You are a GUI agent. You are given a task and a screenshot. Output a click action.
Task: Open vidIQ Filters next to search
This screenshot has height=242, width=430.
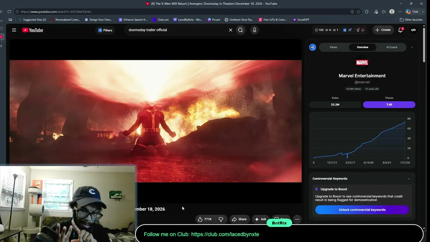(105, 30)
